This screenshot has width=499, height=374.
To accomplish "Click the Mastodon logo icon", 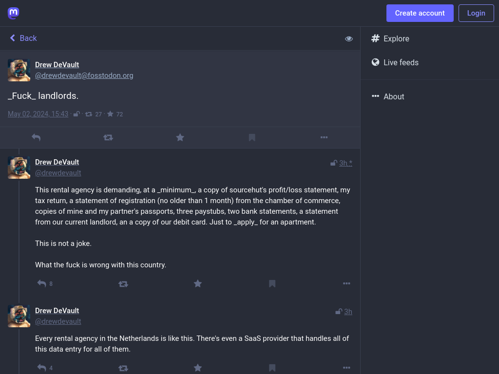I will 13,13.
